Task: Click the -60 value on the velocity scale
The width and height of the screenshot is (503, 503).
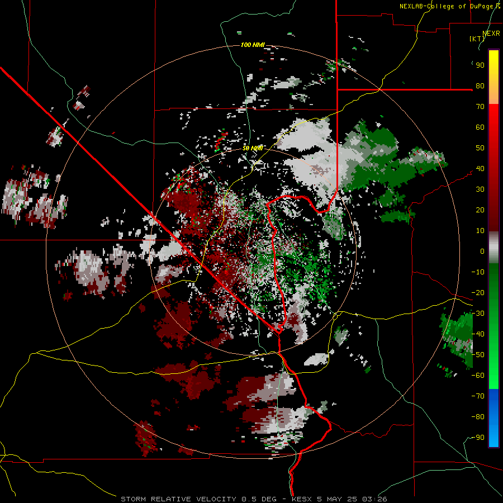Action: [478, 376]
